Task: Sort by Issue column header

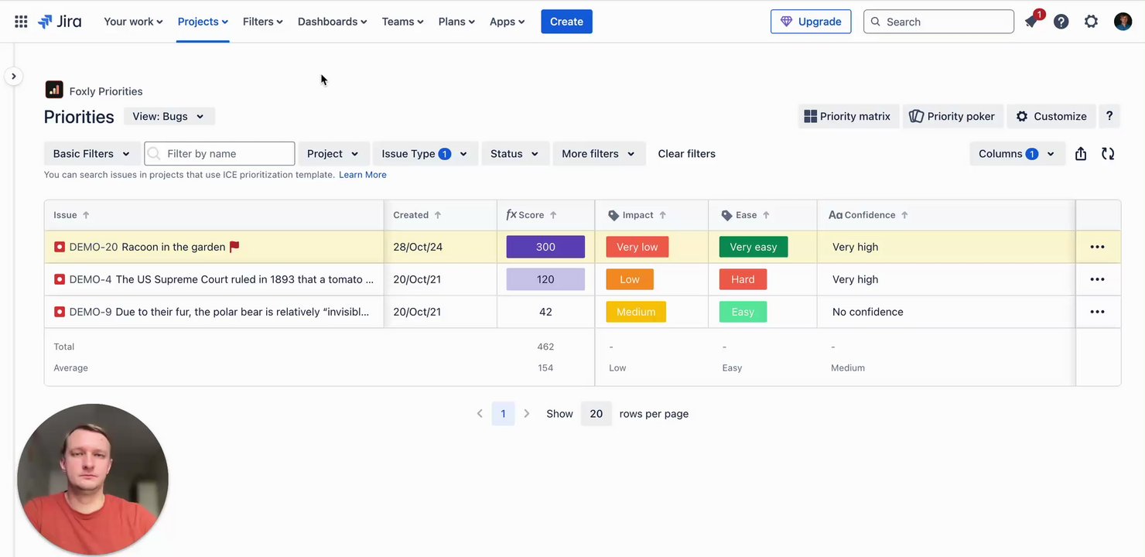Action: [71, 215]
